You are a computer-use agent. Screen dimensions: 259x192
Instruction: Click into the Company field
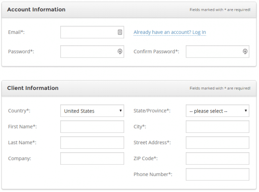pos(92,159)
